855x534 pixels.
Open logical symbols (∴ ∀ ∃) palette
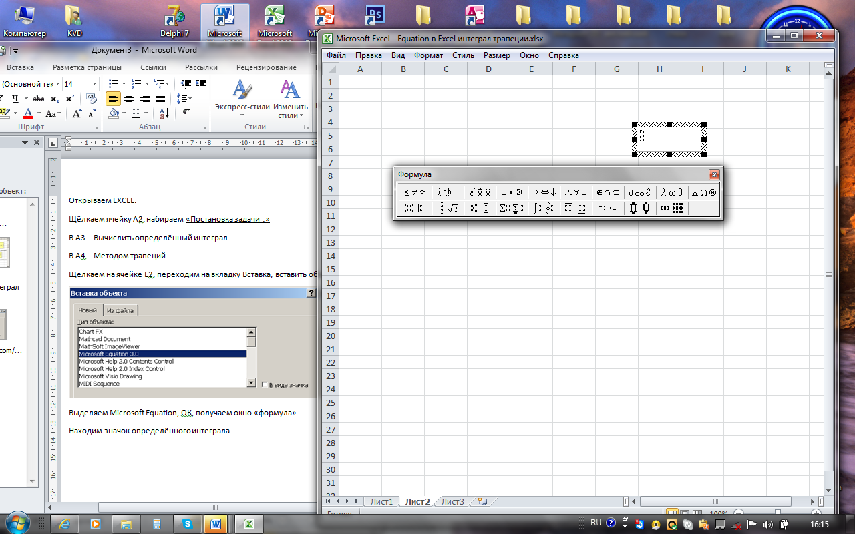(576, 192)
